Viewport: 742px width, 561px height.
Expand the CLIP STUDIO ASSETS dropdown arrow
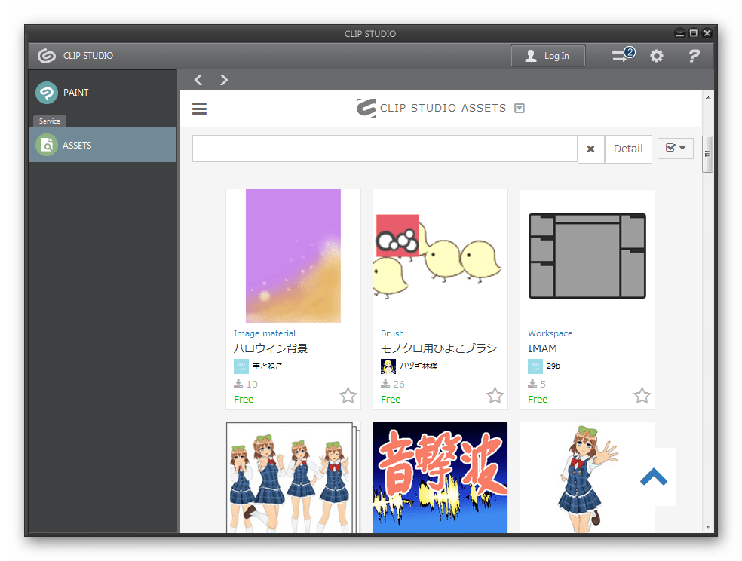point(519,108)
